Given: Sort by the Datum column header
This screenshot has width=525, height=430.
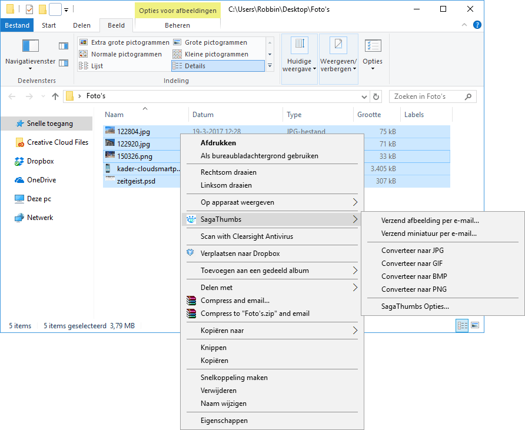Looking at the screenshot, I should 203,115.
